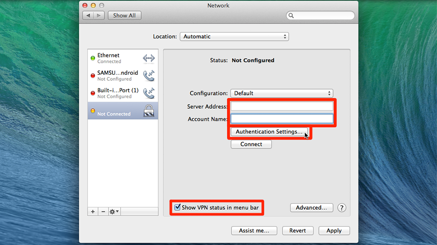437x245 pixels.
Task: Click the SAMSUNG Android modem phone icon
Action: tap(149, 76)
